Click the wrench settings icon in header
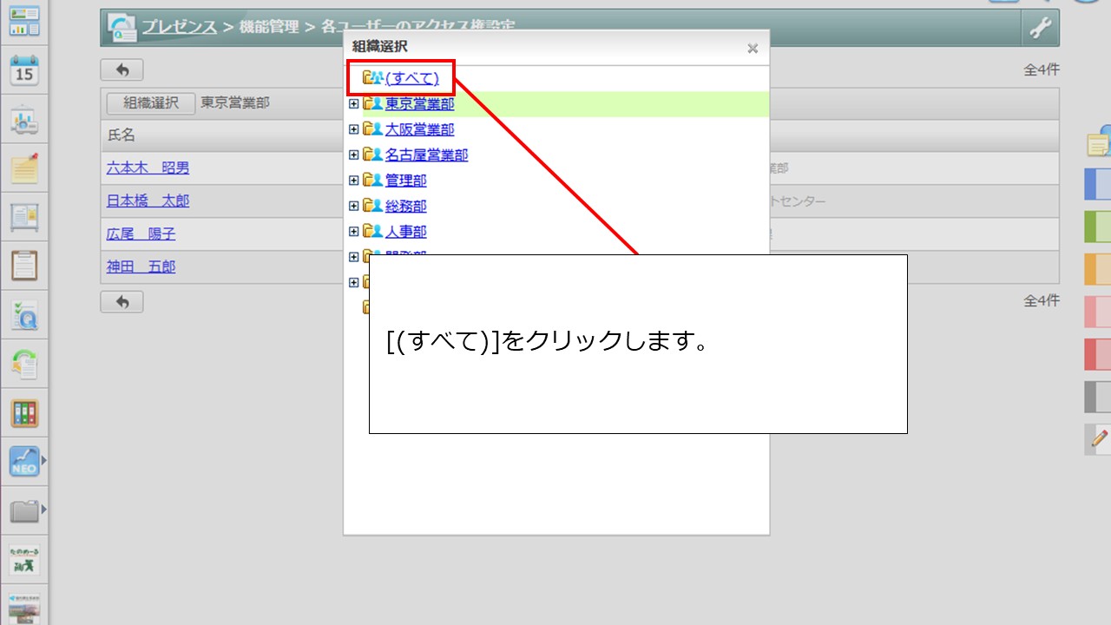This screenshot has height=625, width=1111. coord(1040,29)
